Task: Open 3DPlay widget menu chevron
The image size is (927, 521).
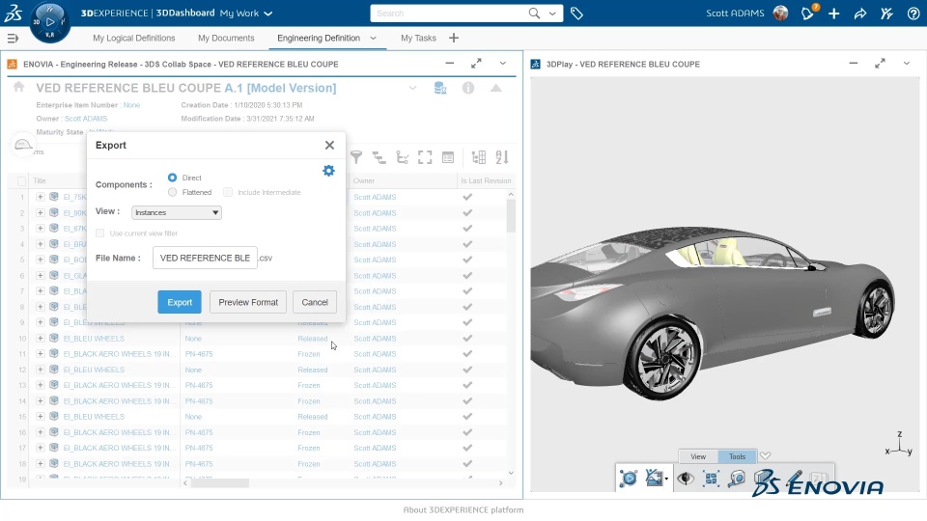Action: click(x=907, y=64)
